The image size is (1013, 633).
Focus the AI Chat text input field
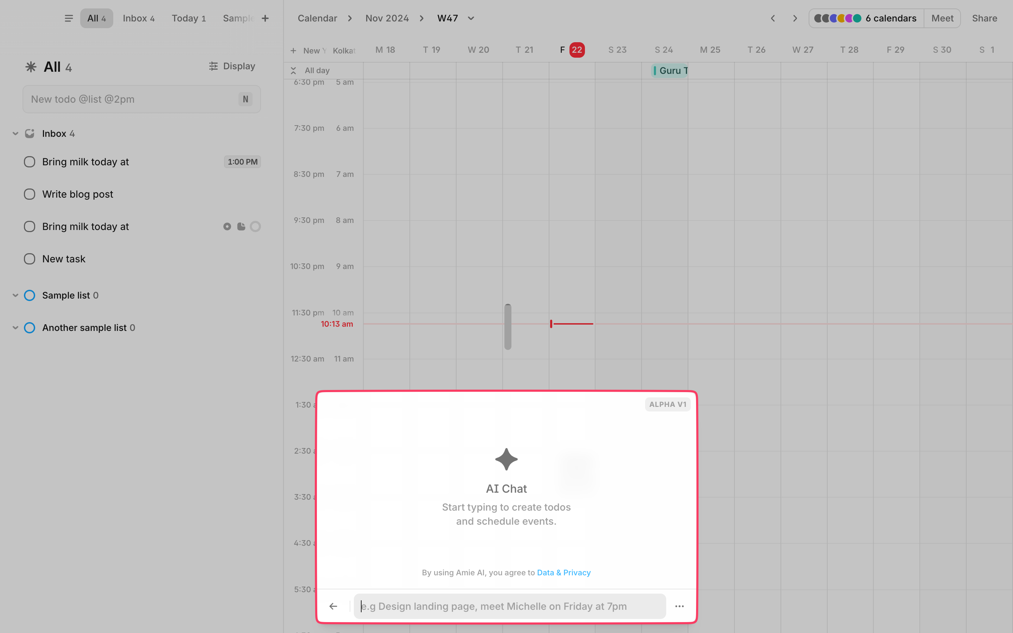pyautogui.click(x=509, y=606)
